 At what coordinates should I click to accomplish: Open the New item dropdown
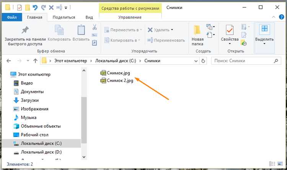coord(210,27)
